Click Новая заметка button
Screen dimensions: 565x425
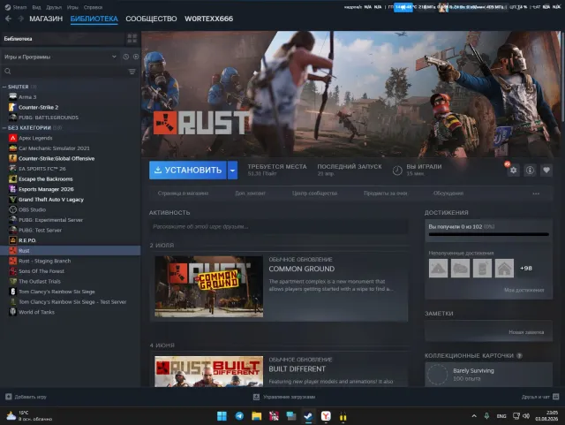[x=526, y=332]
